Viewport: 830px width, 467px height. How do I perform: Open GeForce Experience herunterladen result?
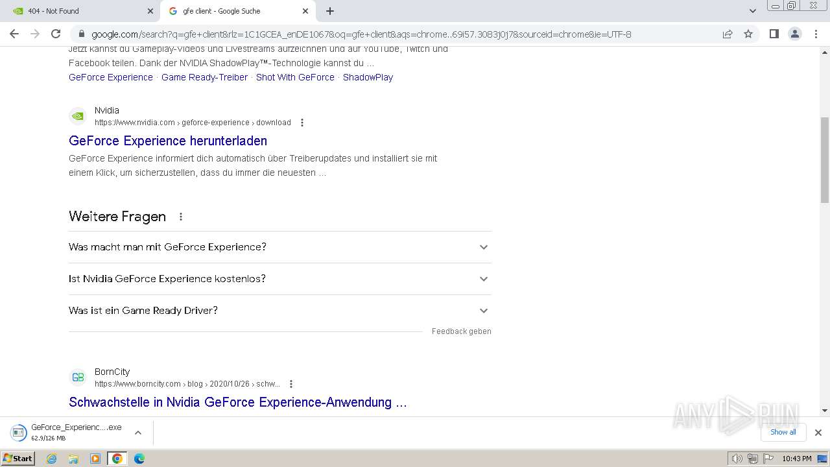coord(168,141)
